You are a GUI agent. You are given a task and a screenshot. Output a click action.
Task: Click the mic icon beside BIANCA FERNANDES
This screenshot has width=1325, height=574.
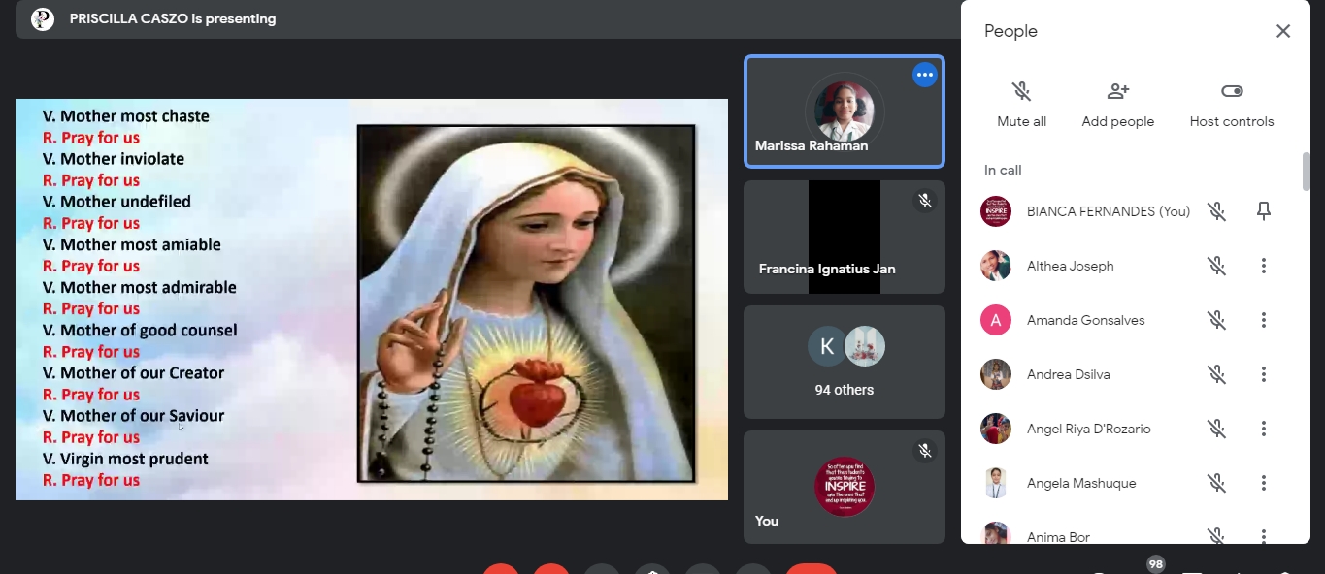1216,211
